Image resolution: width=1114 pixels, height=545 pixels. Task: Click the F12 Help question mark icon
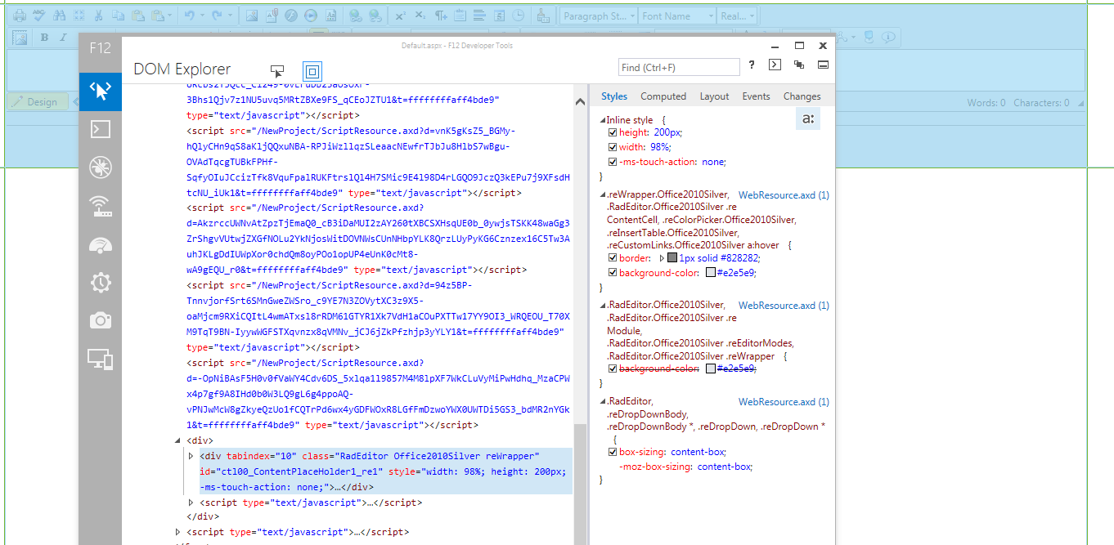[x=752, y=65]
